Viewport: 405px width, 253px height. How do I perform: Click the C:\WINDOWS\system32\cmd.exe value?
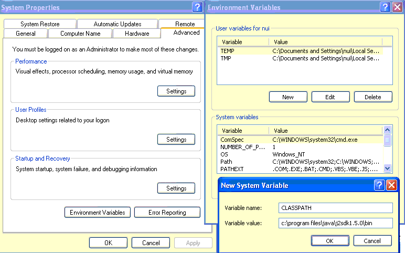coord(315,140)
